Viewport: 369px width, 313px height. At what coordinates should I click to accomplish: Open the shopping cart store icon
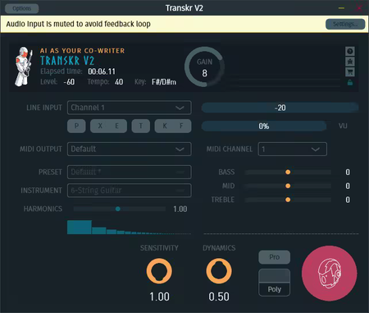tap(350, 72)
